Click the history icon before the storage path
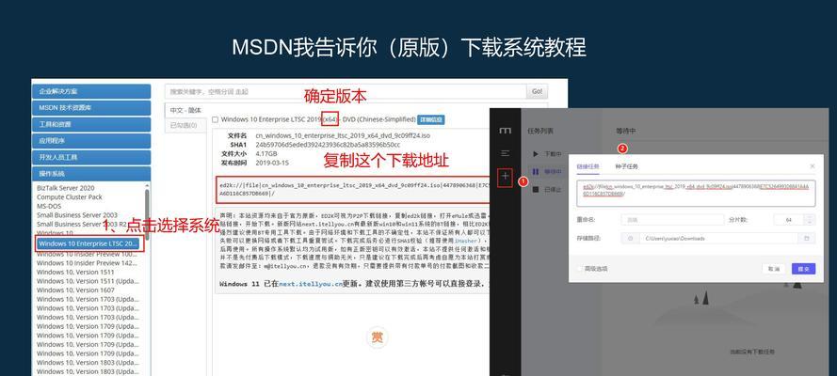Viewport: 837px width, 376px height. [631, 238]
